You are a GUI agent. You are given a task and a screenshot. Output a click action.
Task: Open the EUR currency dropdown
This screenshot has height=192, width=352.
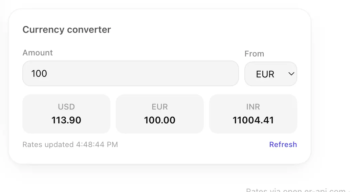(271, 74)
